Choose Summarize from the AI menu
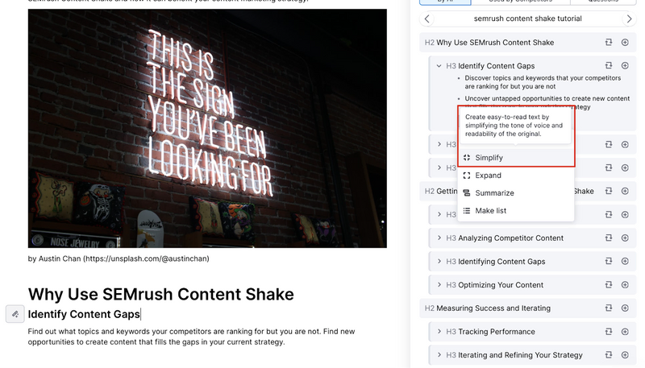The image size is (645, 368). (x=516, y=193)
